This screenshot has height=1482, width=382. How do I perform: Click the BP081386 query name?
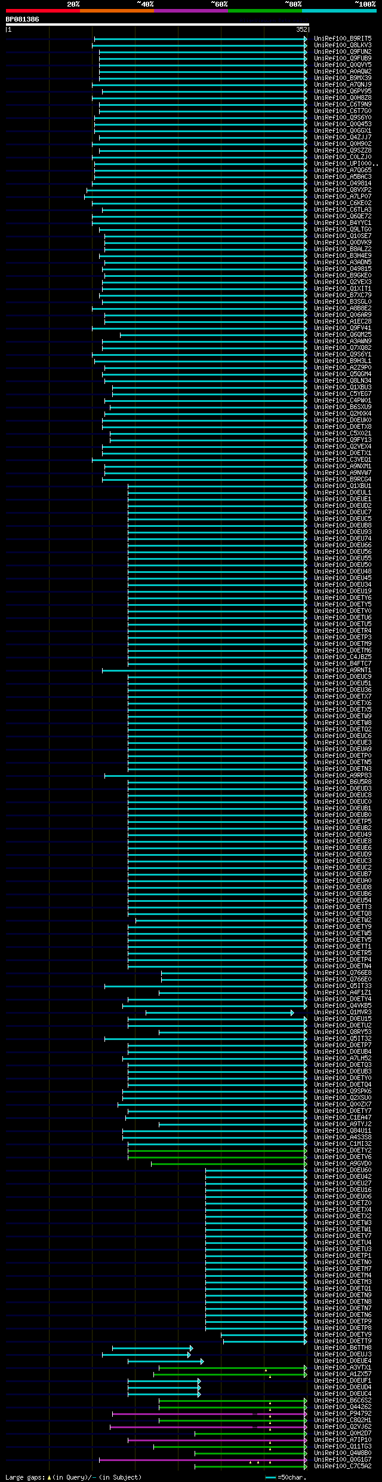click(x=23, y=19)
